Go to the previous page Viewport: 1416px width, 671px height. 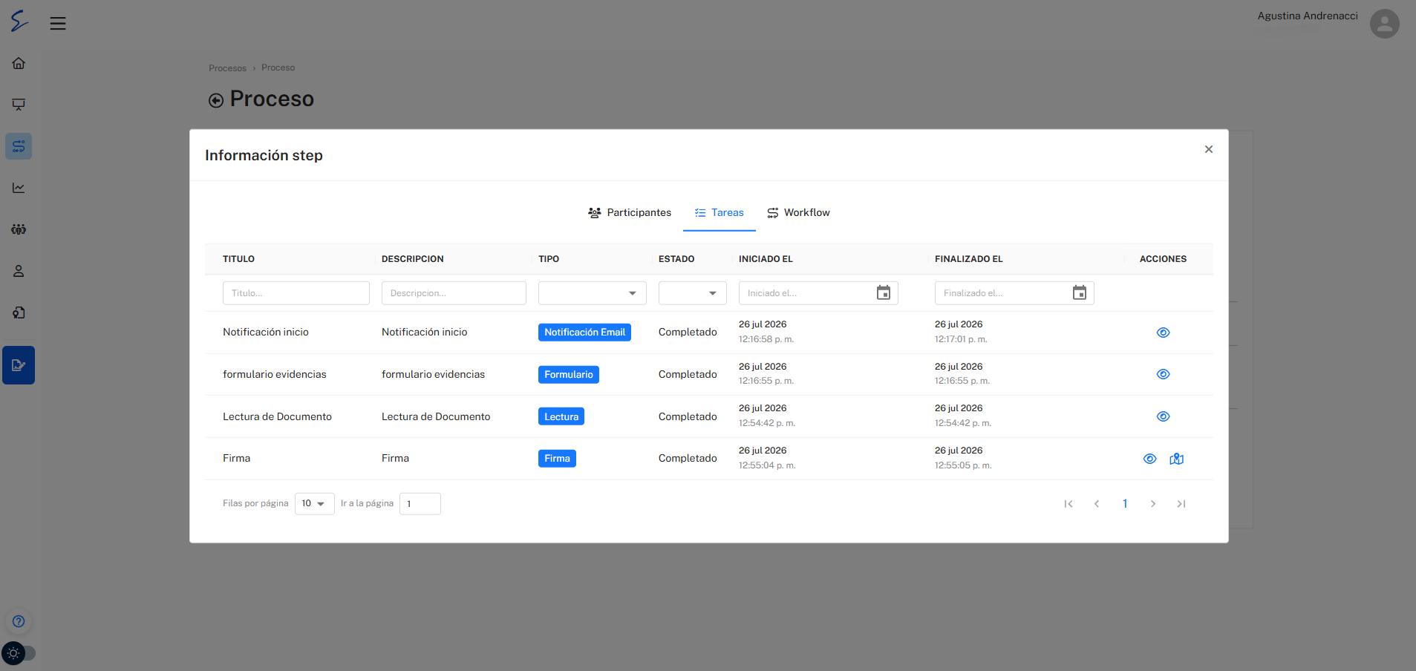click(x=1096, y=504)
